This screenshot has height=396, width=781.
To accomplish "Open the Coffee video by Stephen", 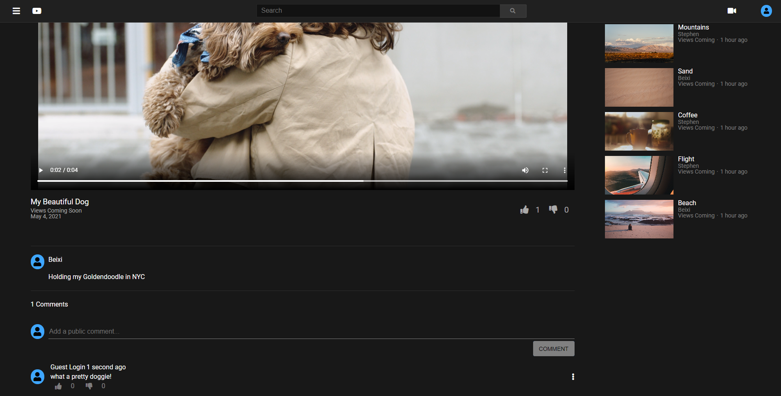I will pyautogui.click(x=639, y=131).
